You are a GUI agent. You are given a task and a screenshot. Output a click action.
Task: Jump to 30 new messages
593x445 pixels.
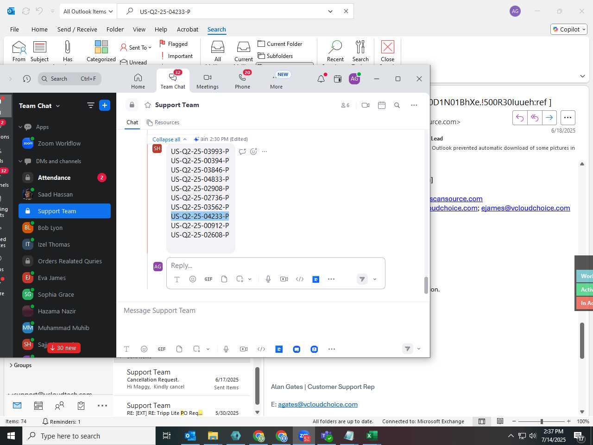tap(63, 348)
